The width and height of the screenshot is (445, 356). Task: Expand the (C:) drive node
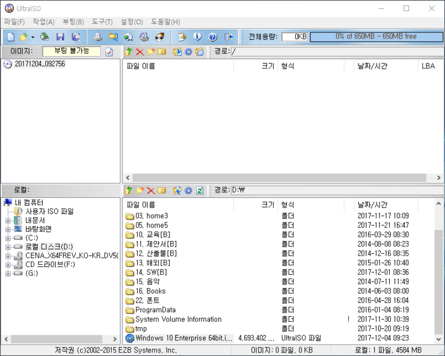tap(8, 238)
